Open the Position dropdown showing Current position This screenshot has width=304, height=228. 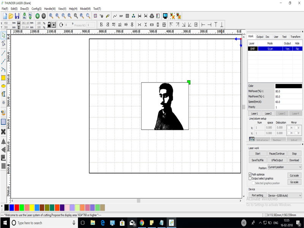tap(285, 167)
